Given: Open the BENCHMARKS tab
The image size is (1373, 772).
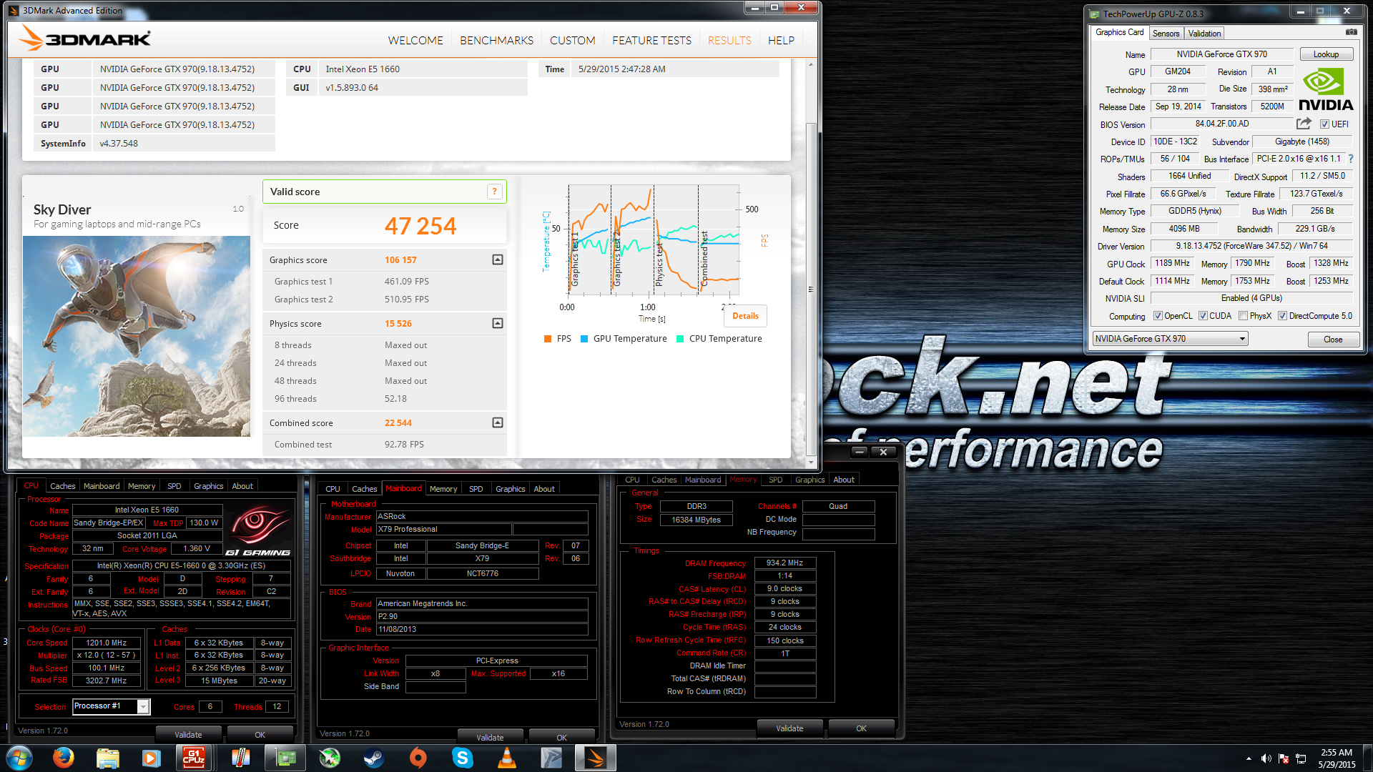Looking at the screenshot, I should (x=496, y=41).
